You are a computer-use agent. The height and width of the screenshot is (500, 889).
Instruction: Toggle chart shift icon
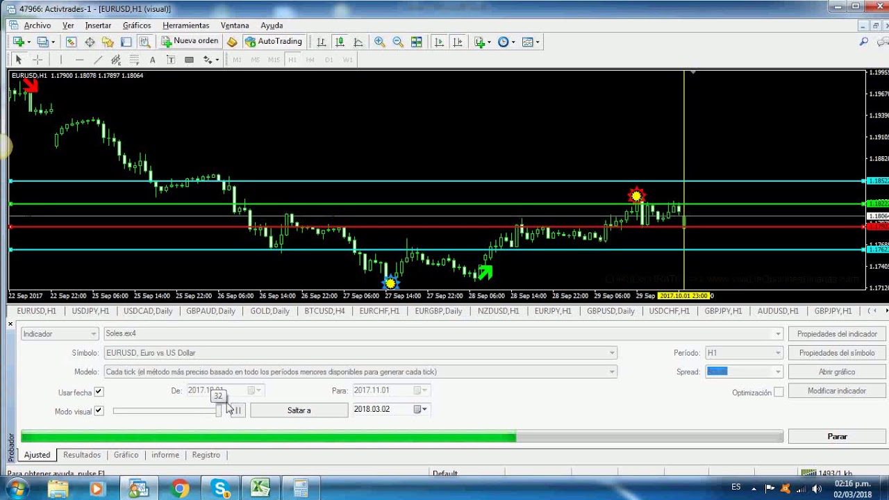click(458, 42)
